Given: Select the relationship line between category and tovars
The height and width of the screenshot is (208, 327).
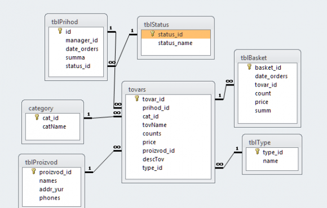Looking at the screenshot, I should pyautogui.click(x=103, y=117).
